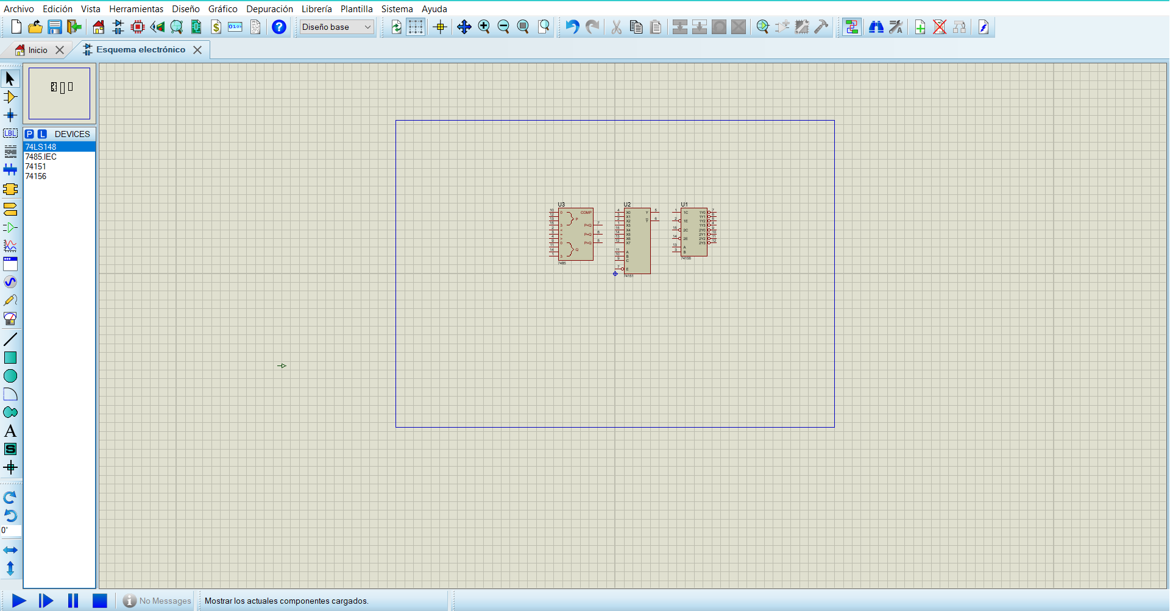Image resolution: width=1170 pixels, height=611 pixels.
Task: Select the Wire Label tool
Action: (x=10, y=133)
